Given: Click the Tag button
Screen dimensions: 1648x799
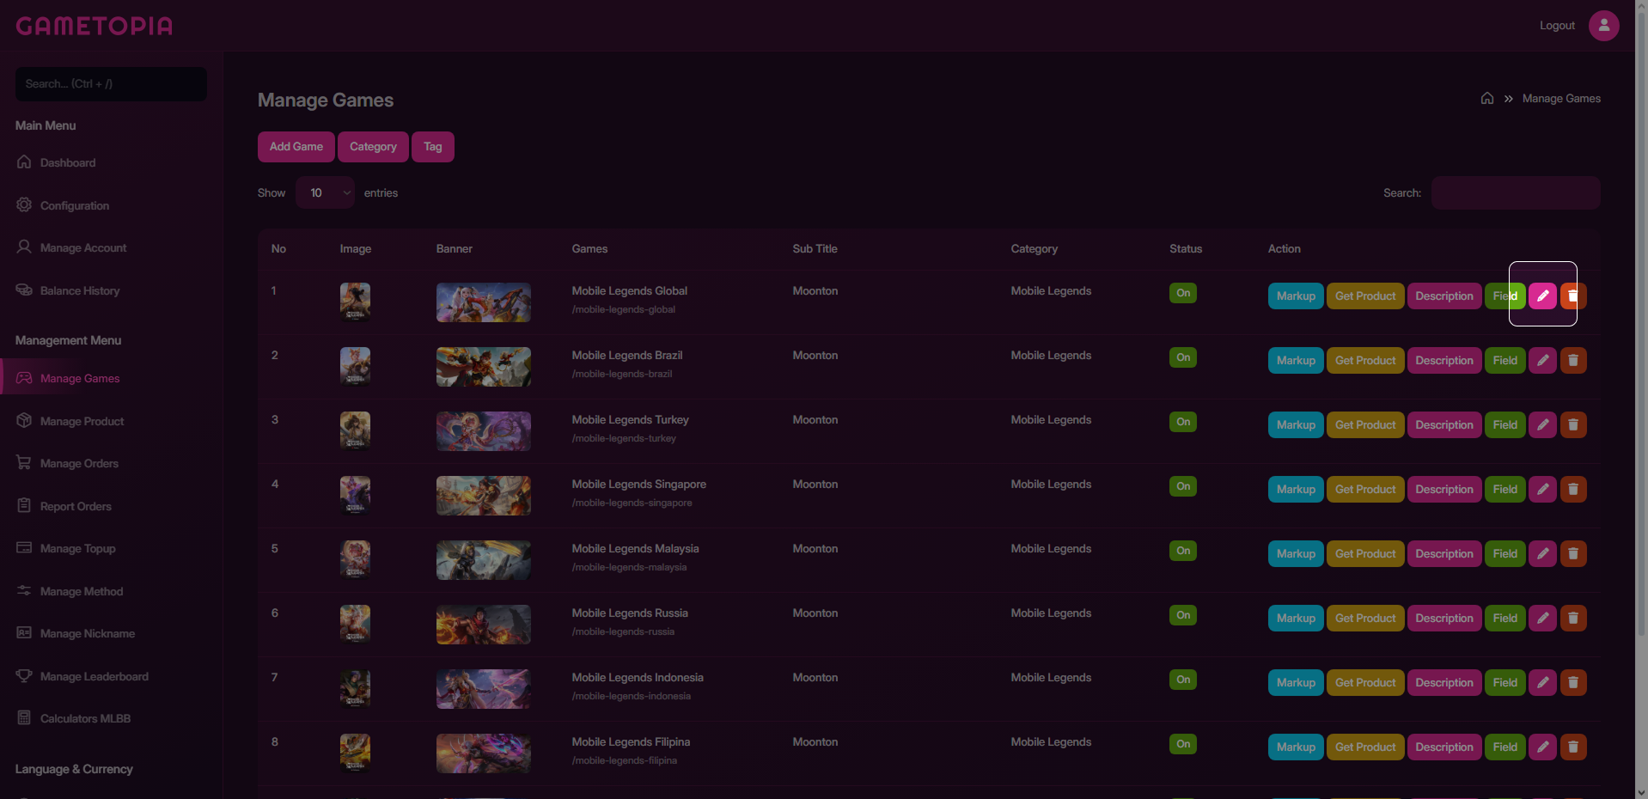Looking at the screenshot, I should click(433, 147).
